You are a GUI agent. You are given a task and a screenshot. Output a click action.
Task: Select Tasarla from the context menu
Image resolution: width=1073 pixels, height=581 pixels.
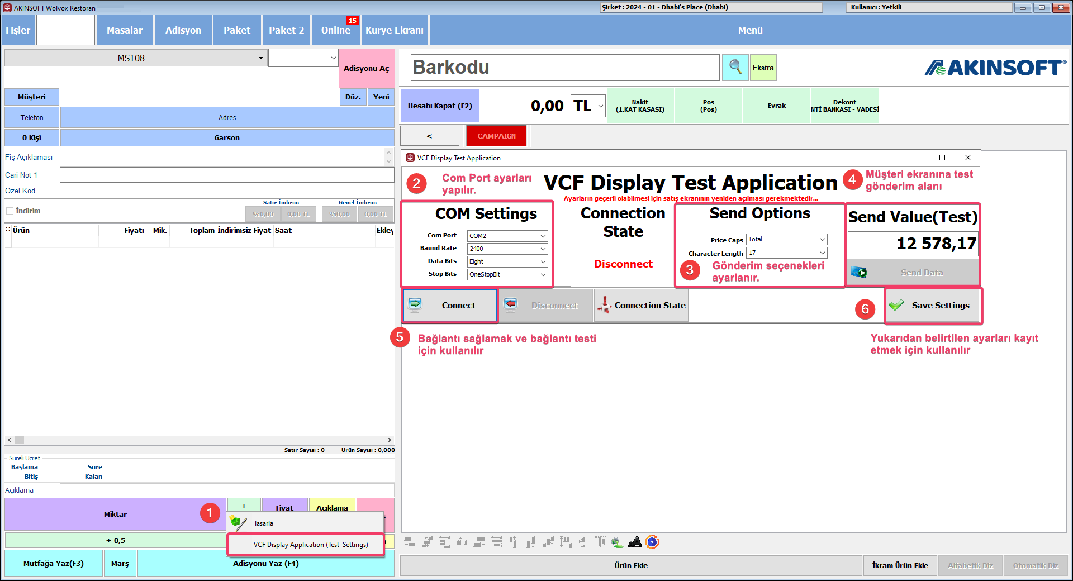[x=306, y=523]
